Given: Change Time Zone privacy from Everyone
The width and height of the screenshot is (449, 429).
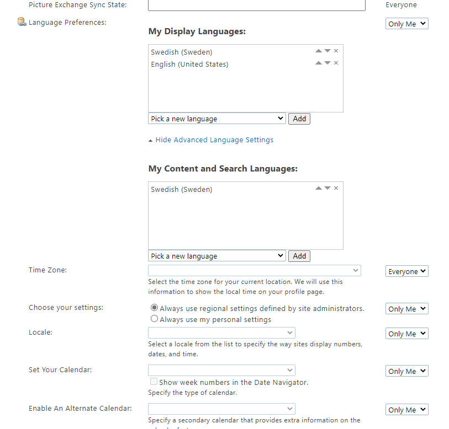Looking at the screenshot, I should click(407, 271).
